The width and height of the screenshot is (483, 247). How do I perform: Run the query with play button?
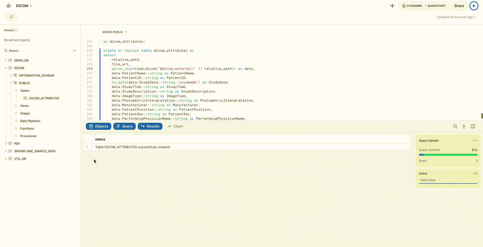coord(474,6)
